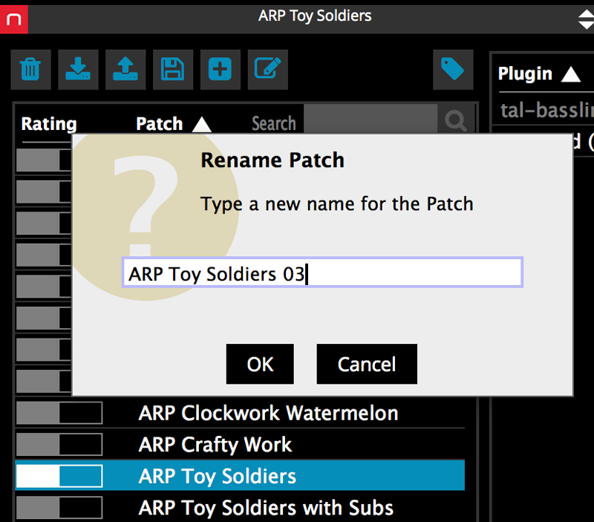Screen dimensions: 594x522
Task: Save patch with floppy disk icon
Action: [x=173, y=69]
